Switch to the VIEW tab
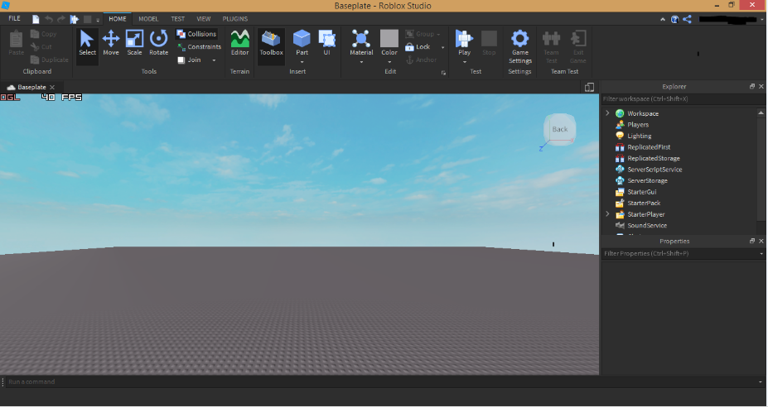Screen dimensions: 768x407 click(x=204, y=18)
